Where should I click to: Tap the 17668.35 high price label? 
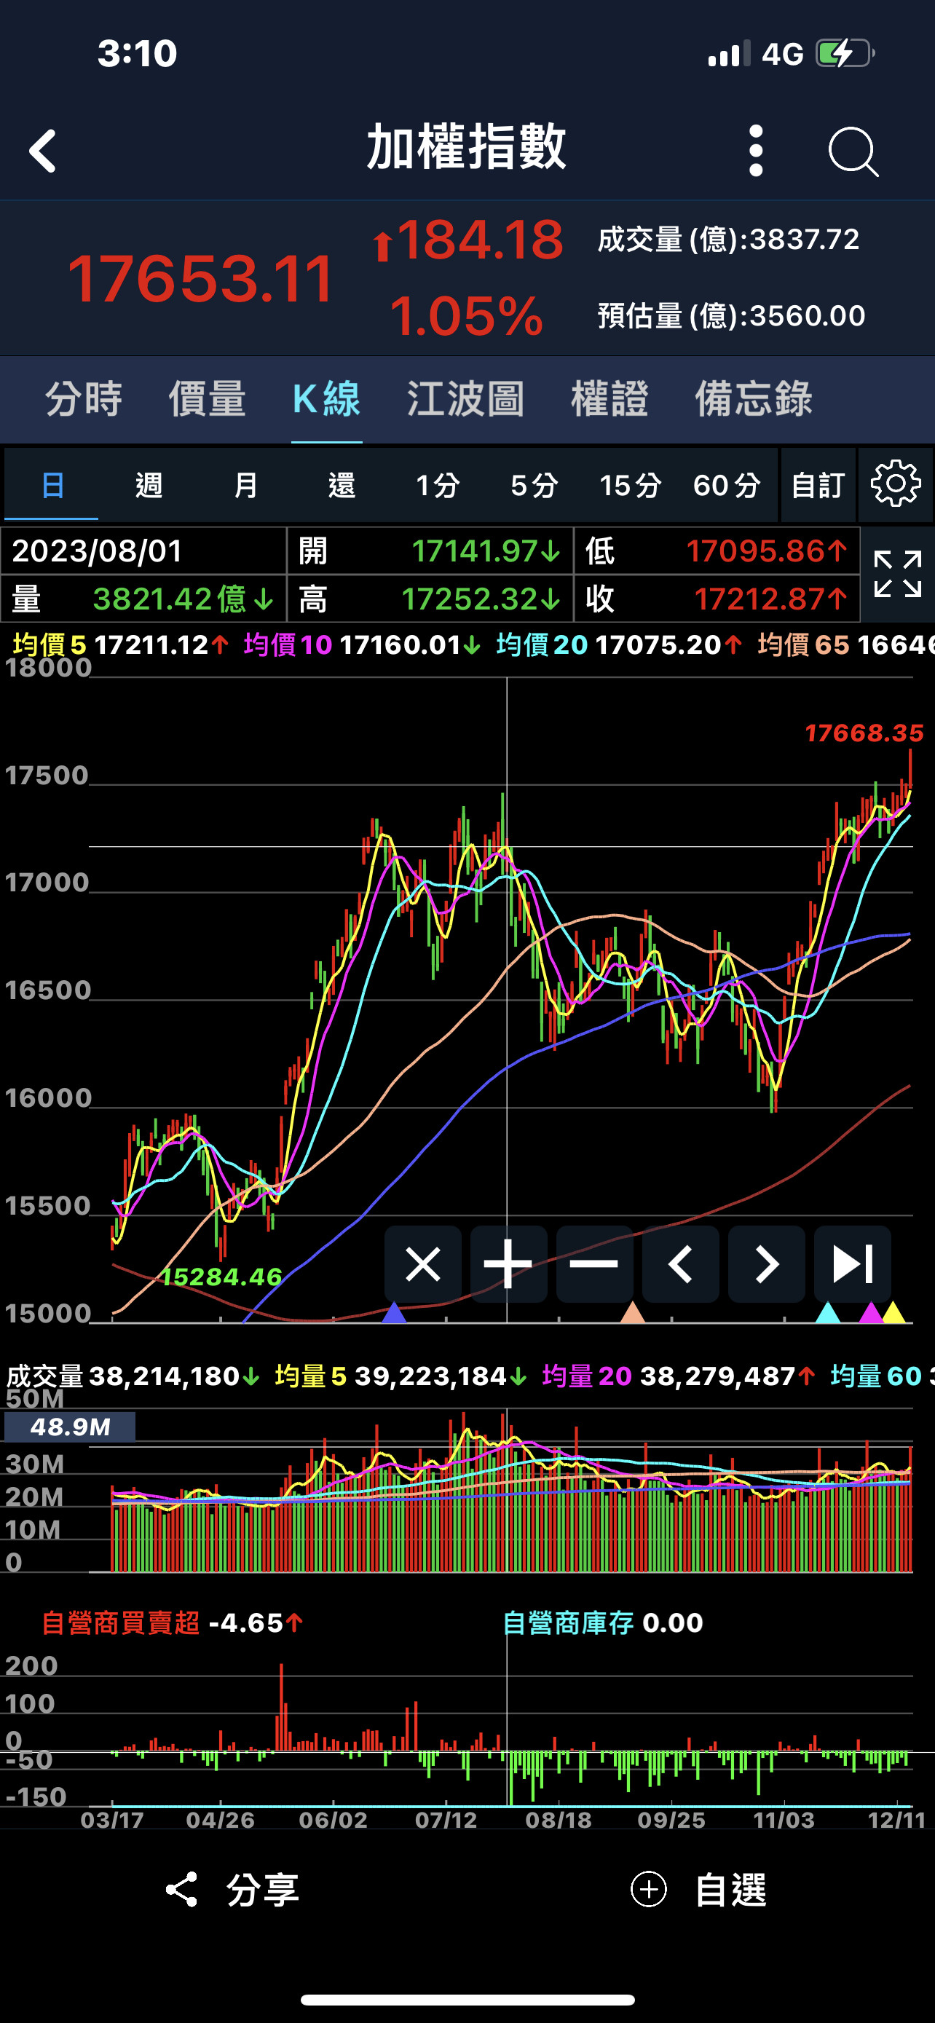pyautogui.click(x=864, y=733)
